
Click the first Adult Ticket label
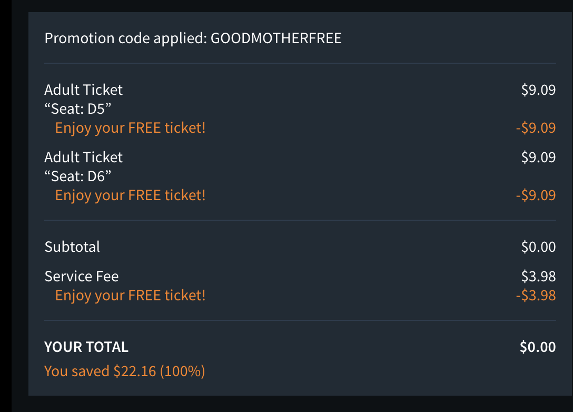pos(83,90)
